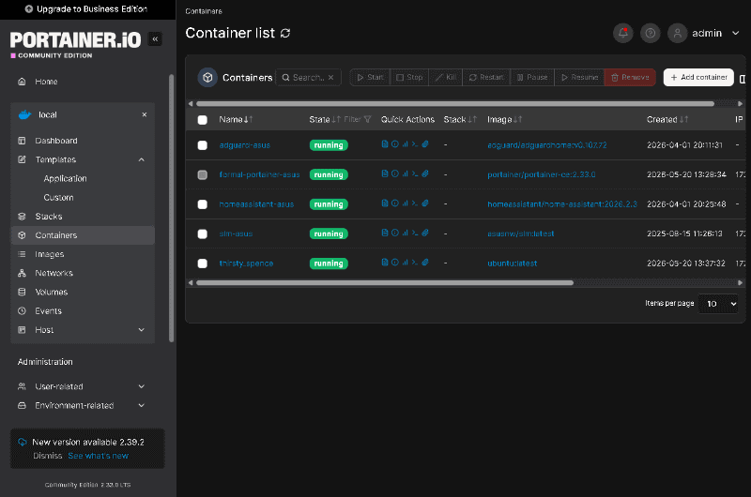
Task: Select the thirsty_spence row checkbox
Action: coord(203,264)
